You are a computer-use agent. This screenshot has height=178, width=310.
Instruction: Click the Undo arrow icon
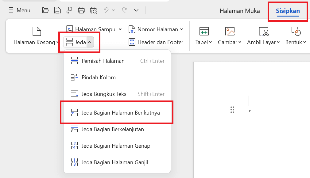tap(106, 10)
